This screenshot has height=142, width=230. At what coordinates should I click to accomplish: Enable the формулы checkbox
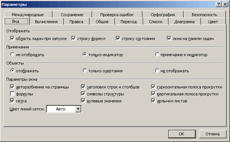pyautogui.click(x=12, y=94)
